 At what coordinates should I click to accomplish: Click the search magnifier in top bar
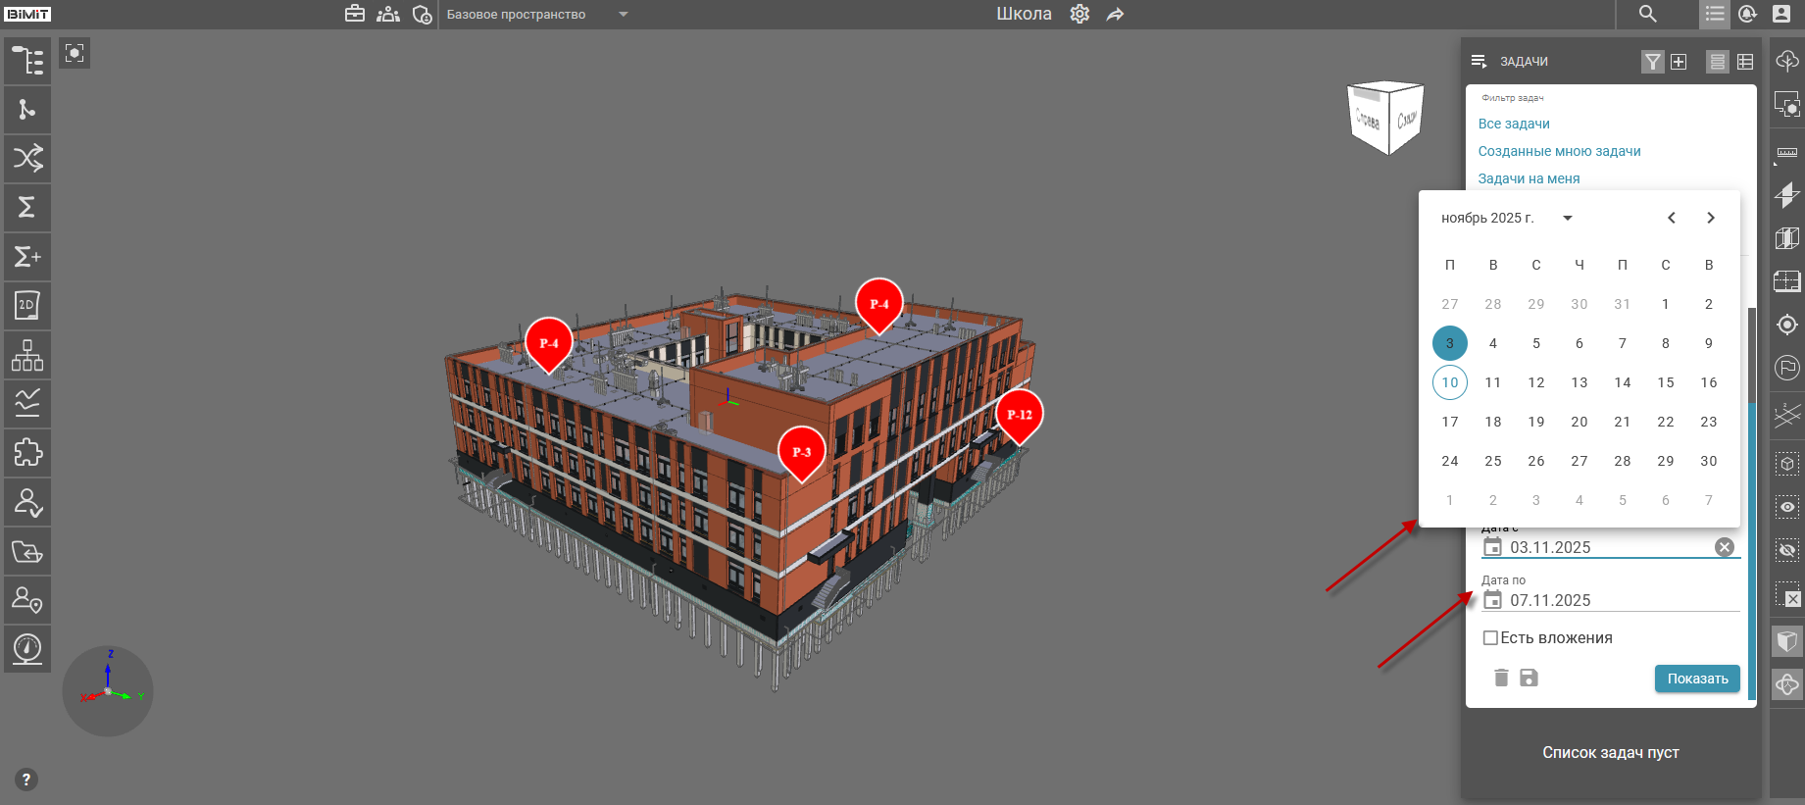click(1648, 14)
